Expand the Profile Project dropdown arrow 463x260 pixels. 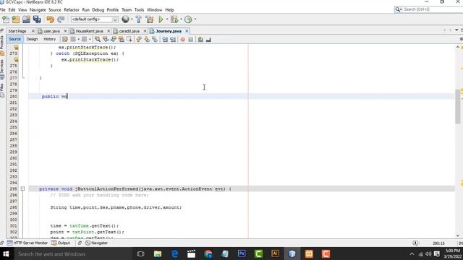click(x=195, y=19)
